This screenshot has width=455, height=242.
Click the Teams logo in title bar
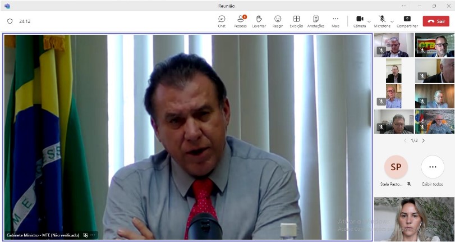(x=7, y=6)
